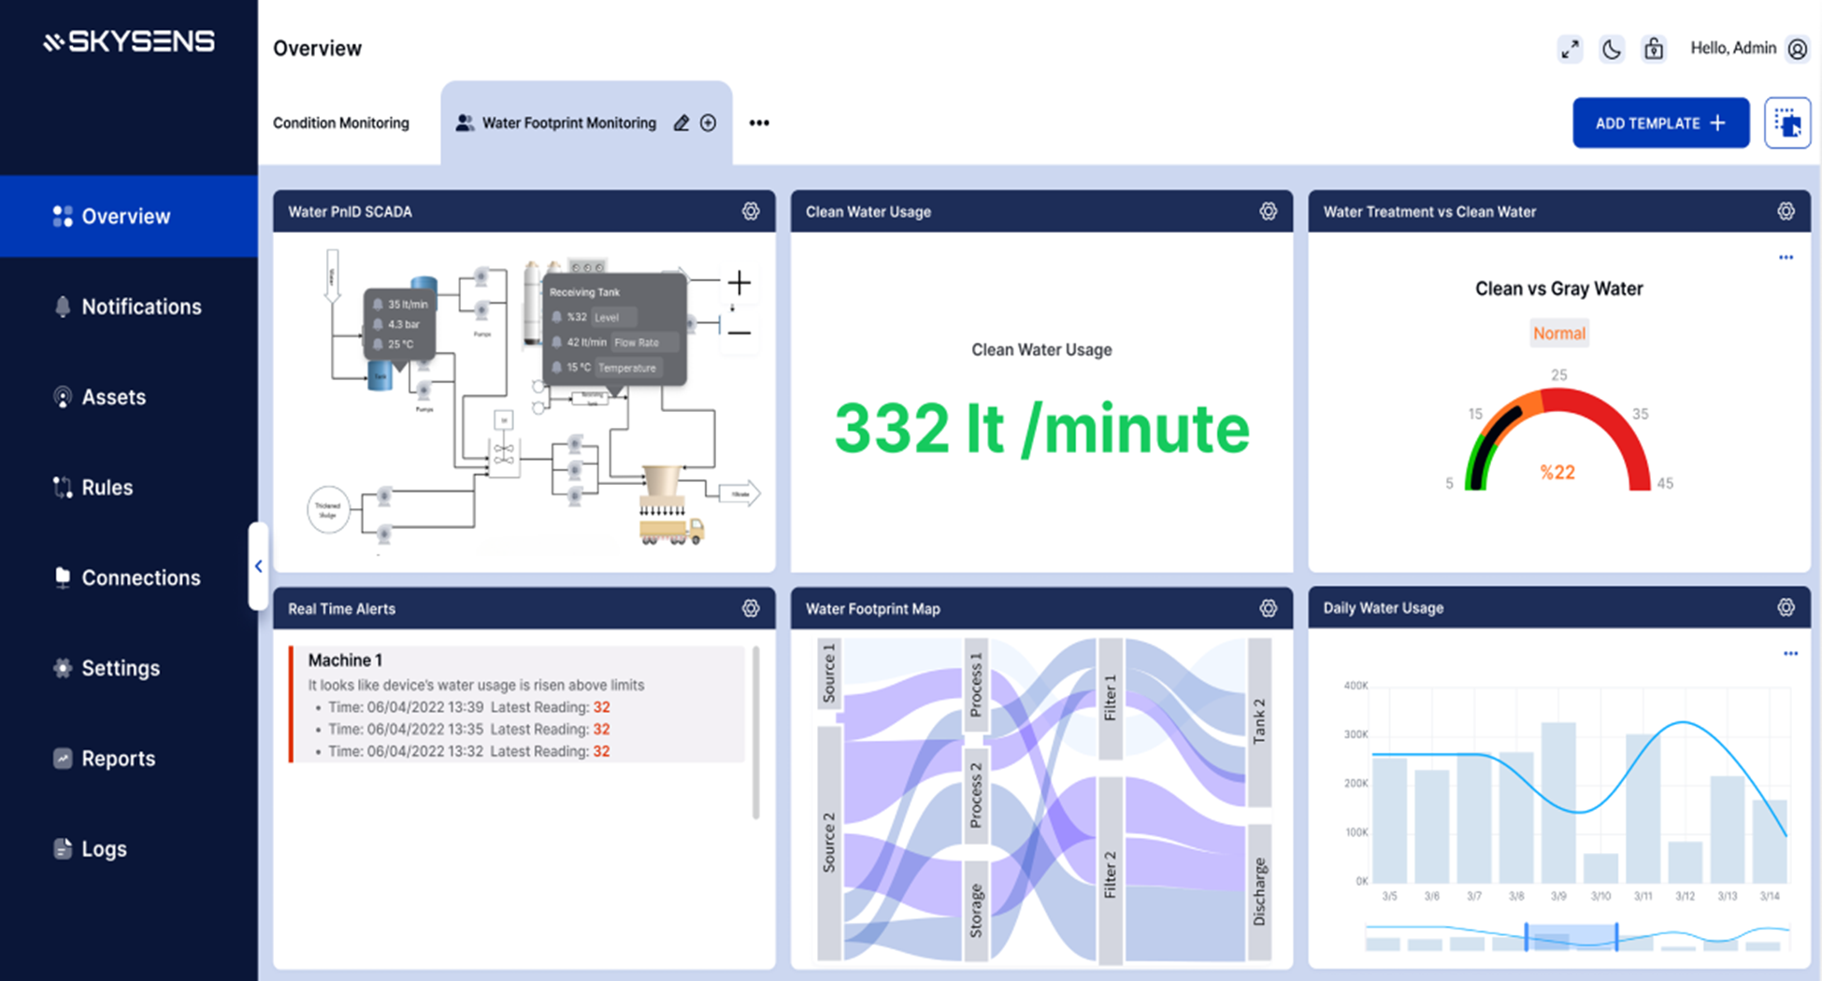Click the plus circle icon on Water Footprint tab
The height and width of the screenshot is (981, 1822).
709,123
